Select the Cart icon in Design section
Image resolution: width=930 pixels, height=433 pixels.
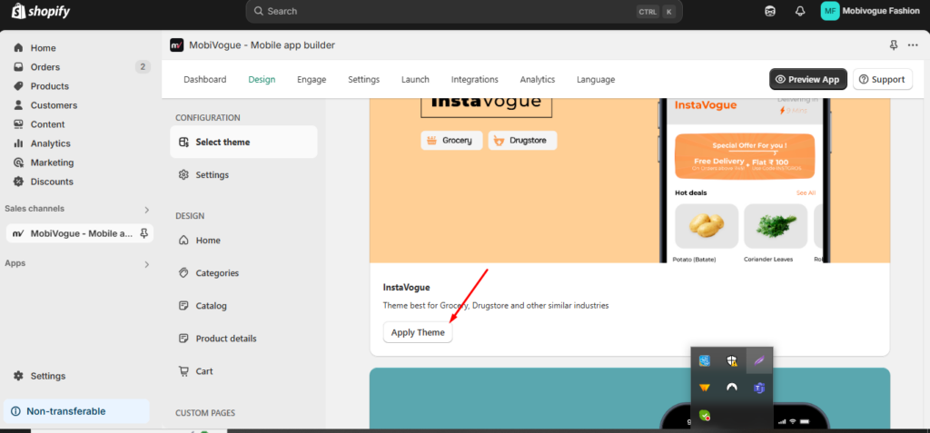(183, 370)
